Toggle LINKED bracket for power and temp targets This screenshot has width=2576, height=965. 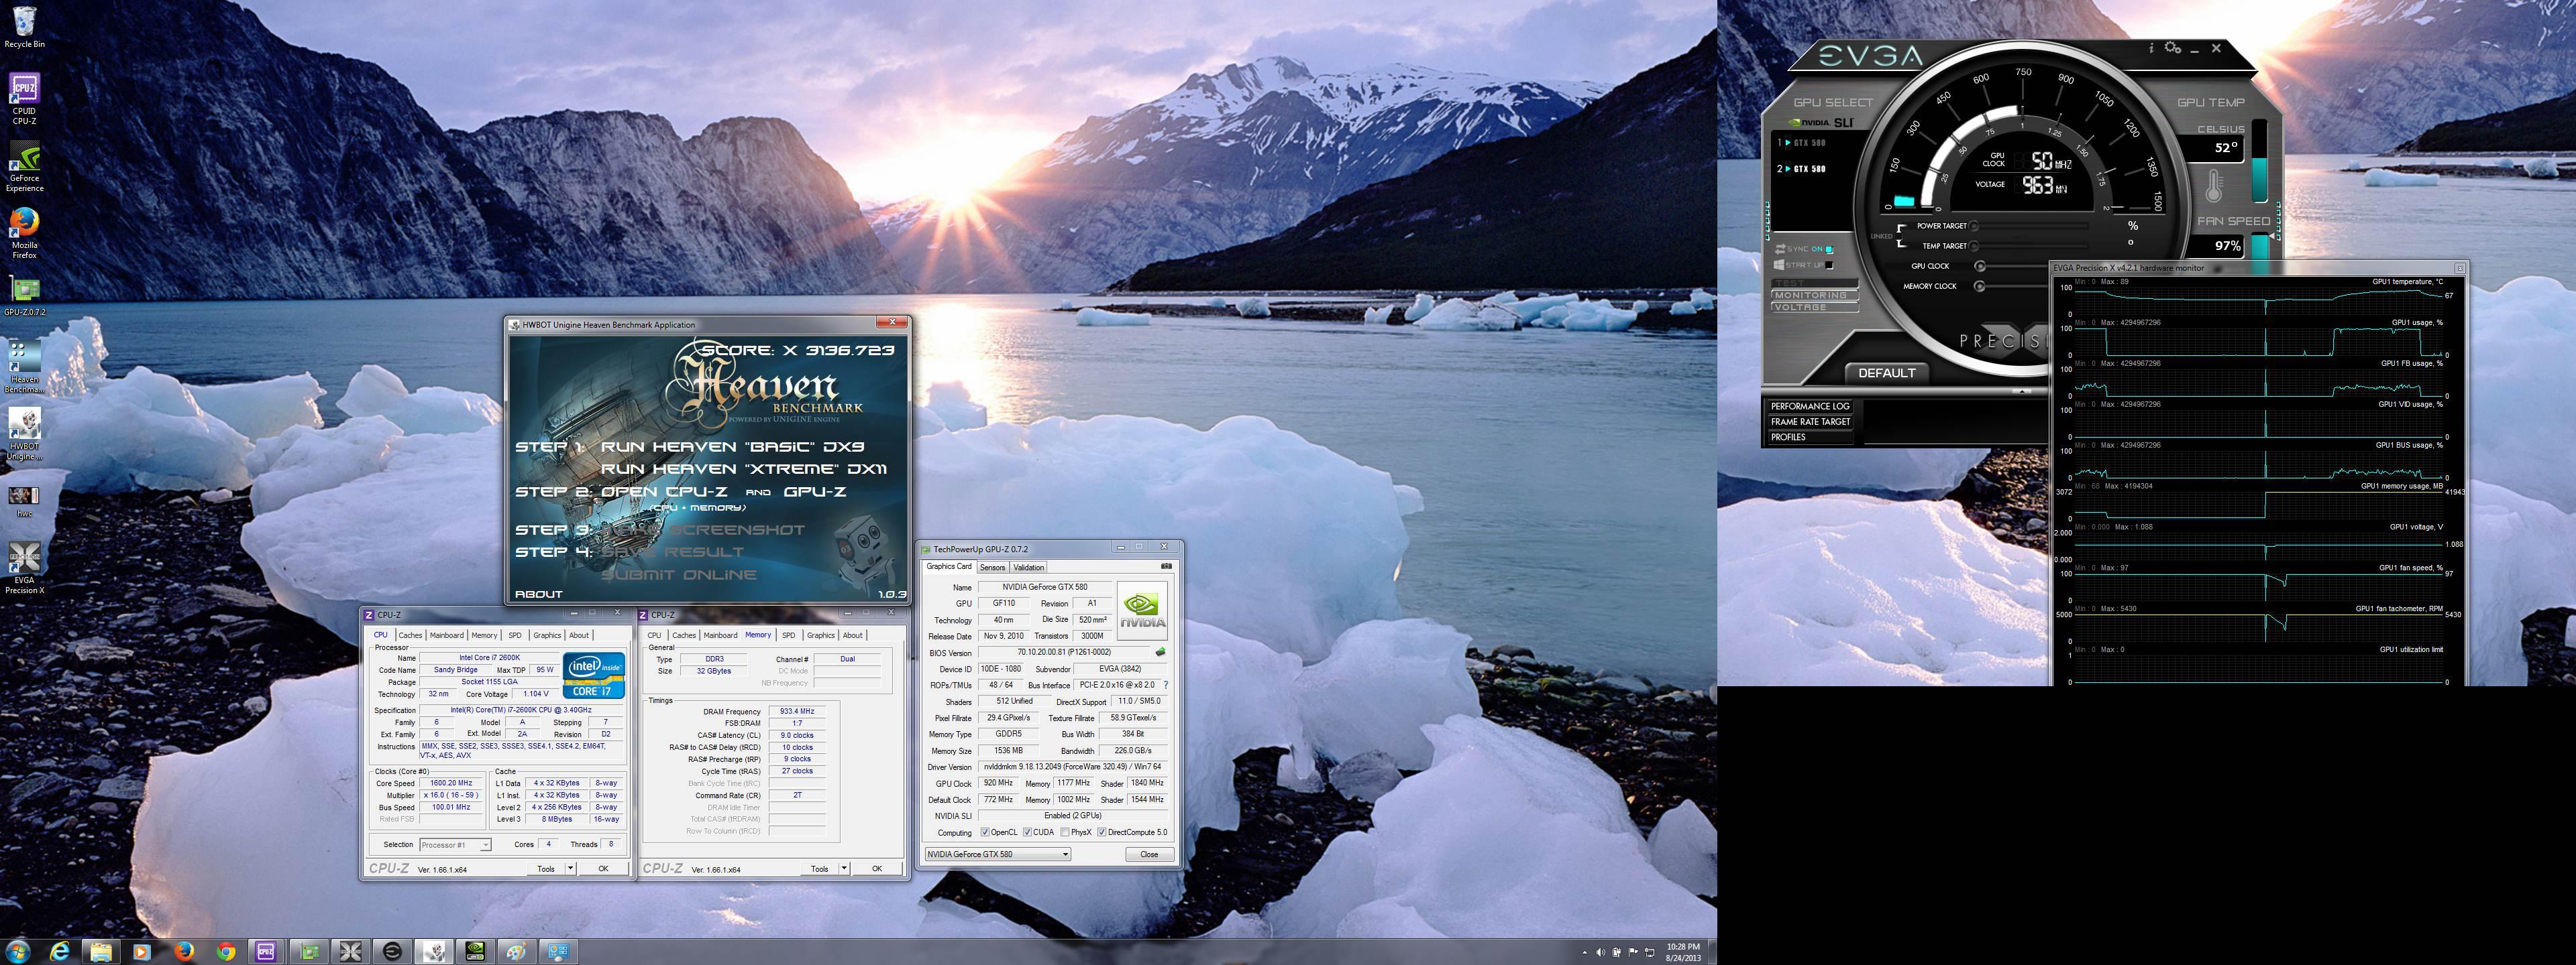click(x=1901, y=236)
